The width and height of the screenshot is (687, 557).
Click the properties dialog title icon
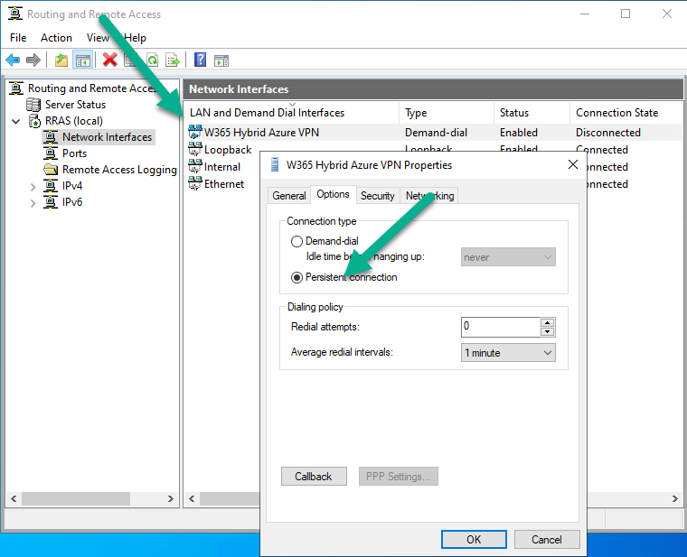pos(275,164)
